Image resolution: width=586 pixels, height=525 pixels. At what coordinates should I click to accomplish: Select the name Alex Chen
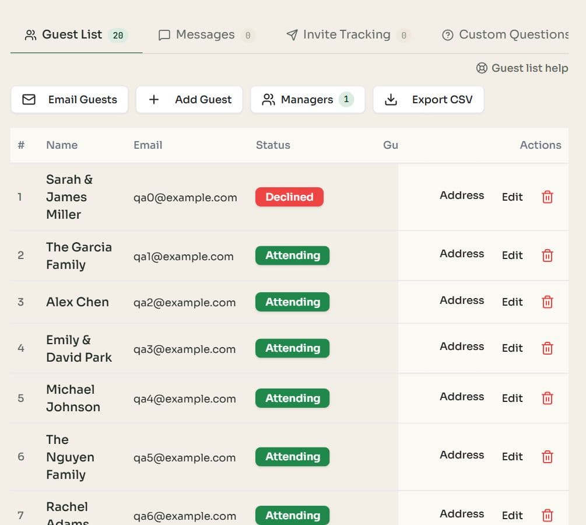(x=78, y=302)
